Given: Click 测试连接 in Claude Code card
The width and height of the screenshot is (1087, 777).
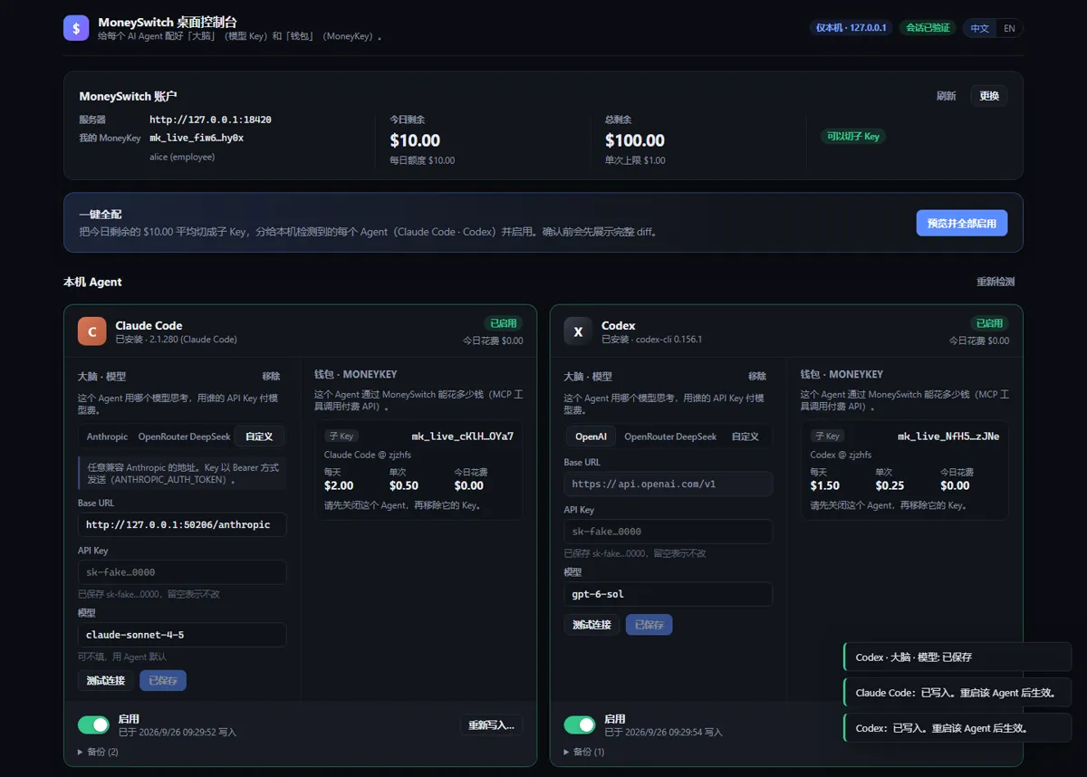Looking at the screenshot, I should (106, 680).
